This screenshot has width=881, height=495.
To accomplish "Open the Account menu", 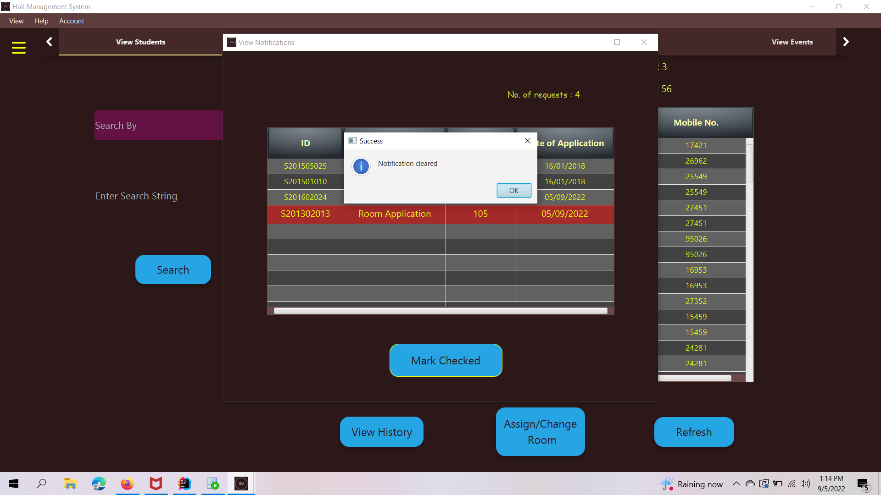I will click(72, 21).
